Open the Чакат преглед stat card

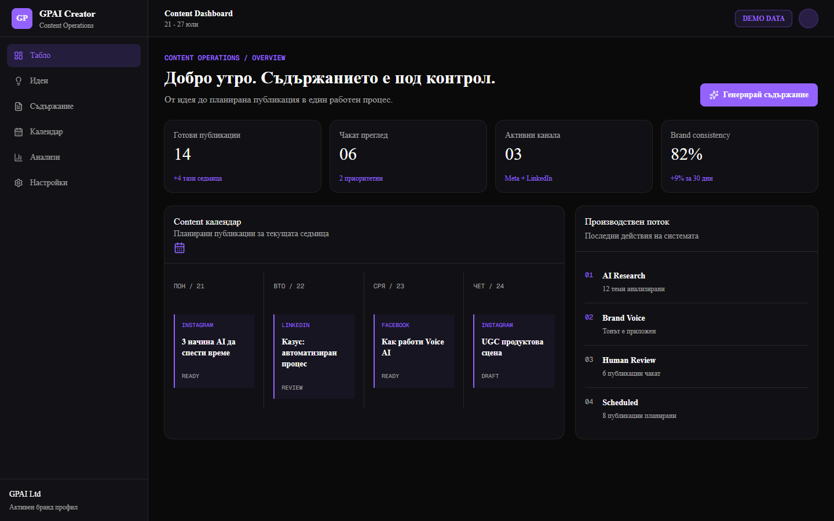408,156
